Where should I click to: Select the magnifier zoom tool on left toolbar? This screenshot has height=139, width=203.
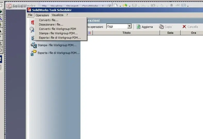point(1,18)
